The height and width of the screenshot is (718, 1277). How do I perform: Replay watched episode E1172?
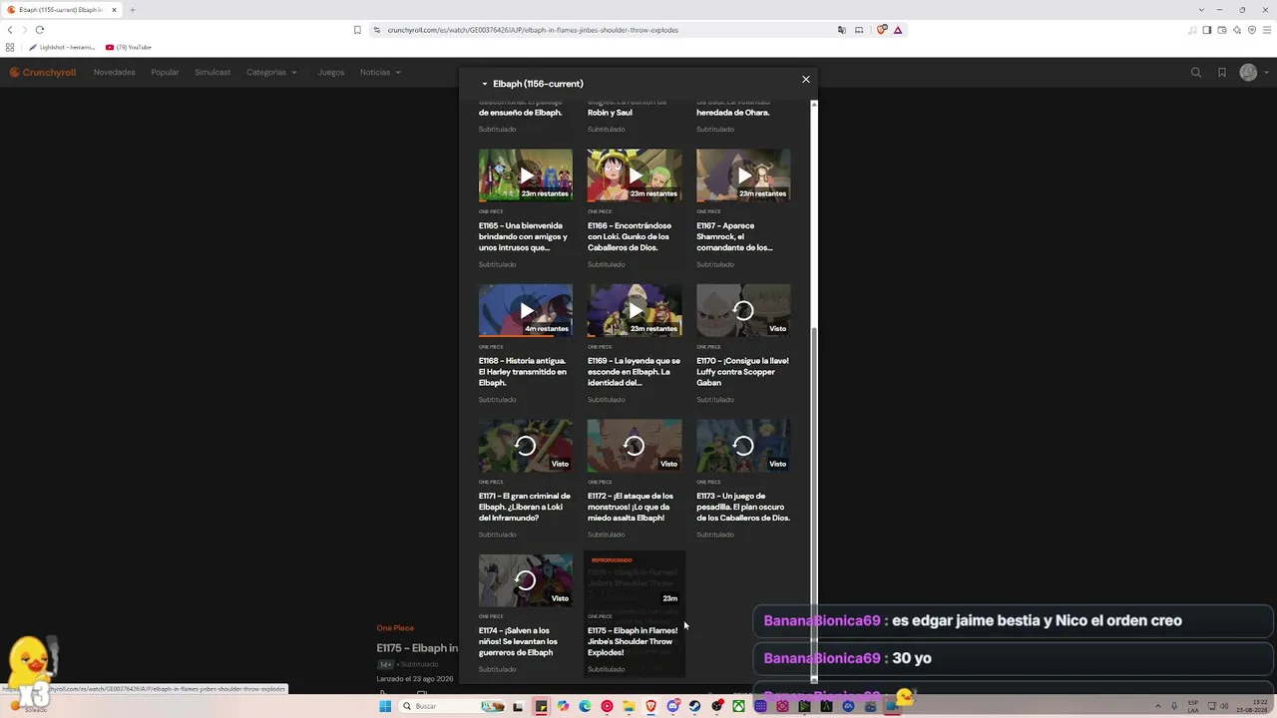coord(635,446)
